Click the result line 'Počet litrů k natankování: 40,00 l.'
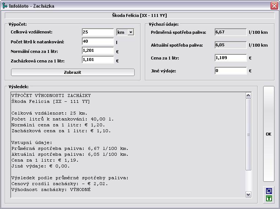The width and height of the screenshot is (280, 209). point(63,119)
